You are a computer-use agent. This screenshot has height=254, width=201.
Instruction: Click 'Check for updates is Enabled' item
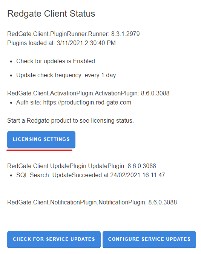pyautogui.click(x=55, y=61)
